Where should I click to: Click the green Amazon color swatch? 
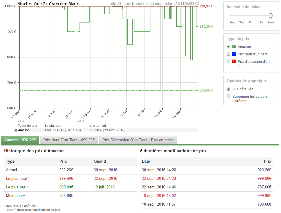click(234, 47)
